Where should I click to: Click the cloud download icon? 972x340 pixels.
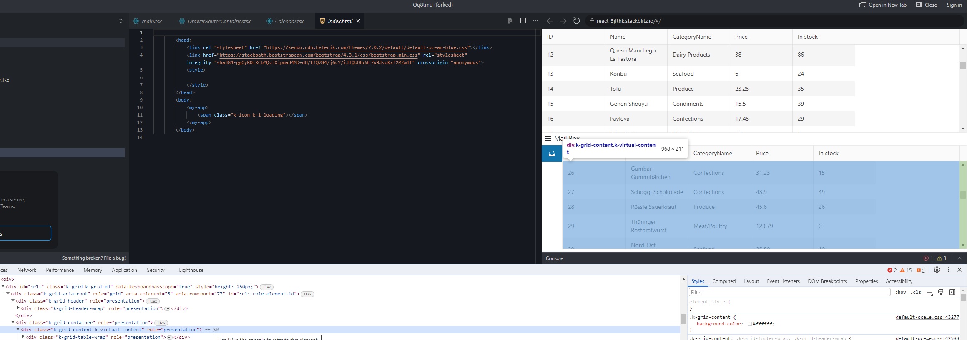coord(121,21)
